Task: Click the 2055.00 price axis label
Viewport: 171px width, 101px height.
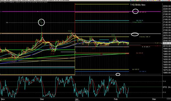Action: point(167,38)
